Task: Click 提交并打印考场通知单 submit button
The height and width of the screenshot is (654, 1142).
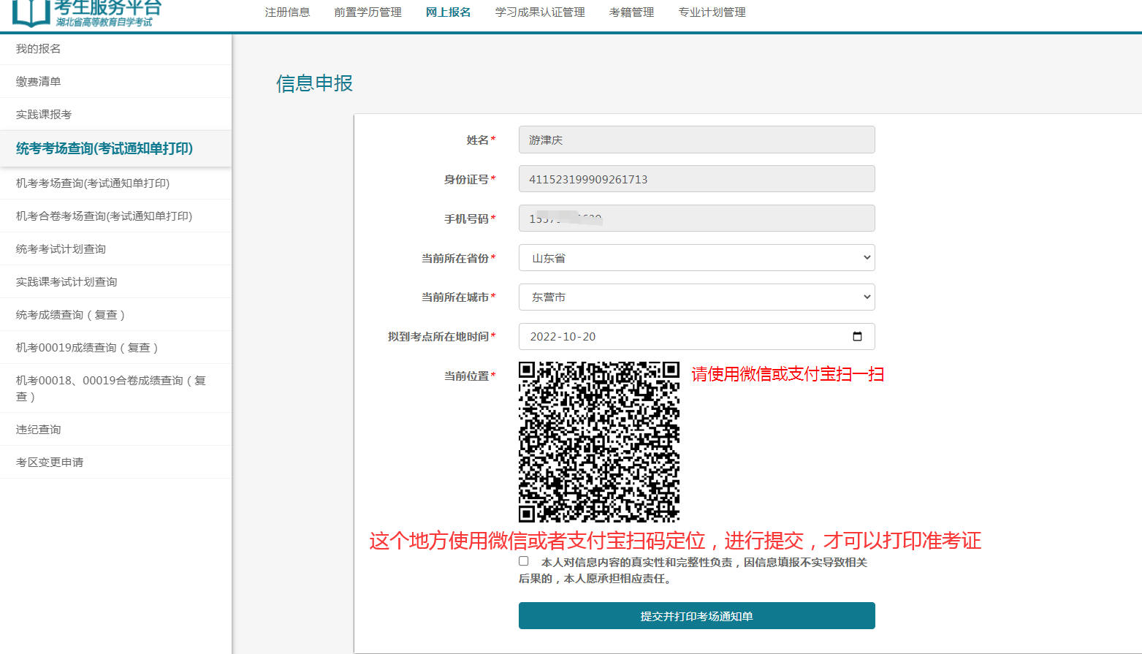Action: [x=696, y=616]
